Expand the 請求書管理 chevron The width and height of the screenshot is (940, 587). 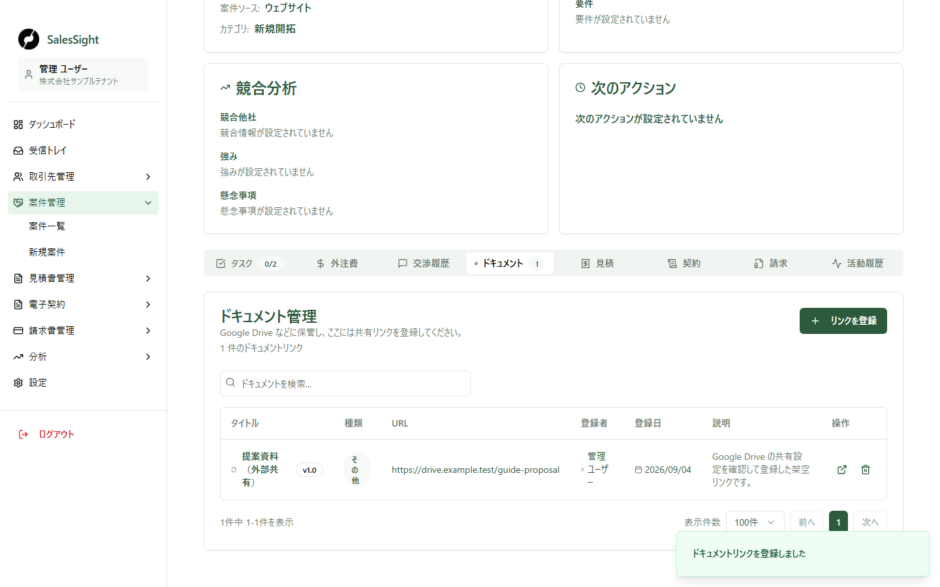point(148,331)
